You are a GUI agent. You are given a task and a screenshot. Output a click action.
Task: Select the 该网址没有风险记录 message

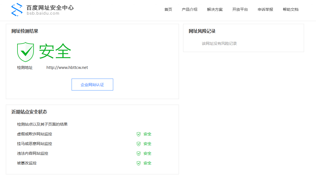[219, 43]
